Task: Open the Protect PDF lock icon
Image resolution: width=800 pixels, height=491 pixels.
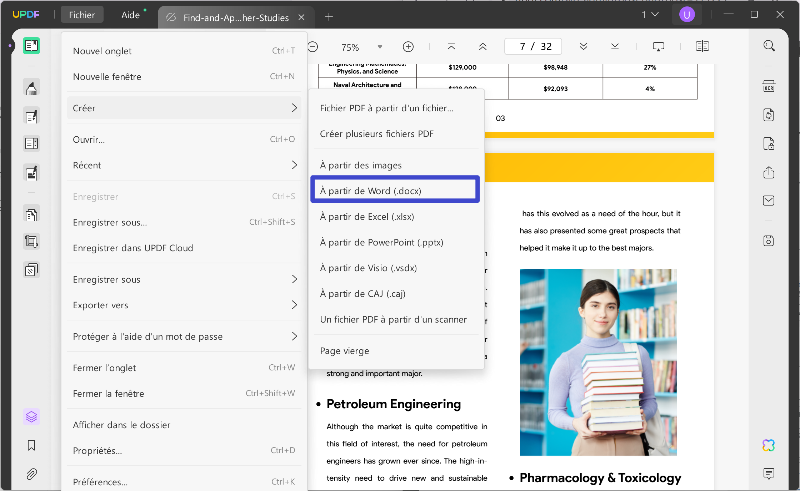Action: (769, 143)
